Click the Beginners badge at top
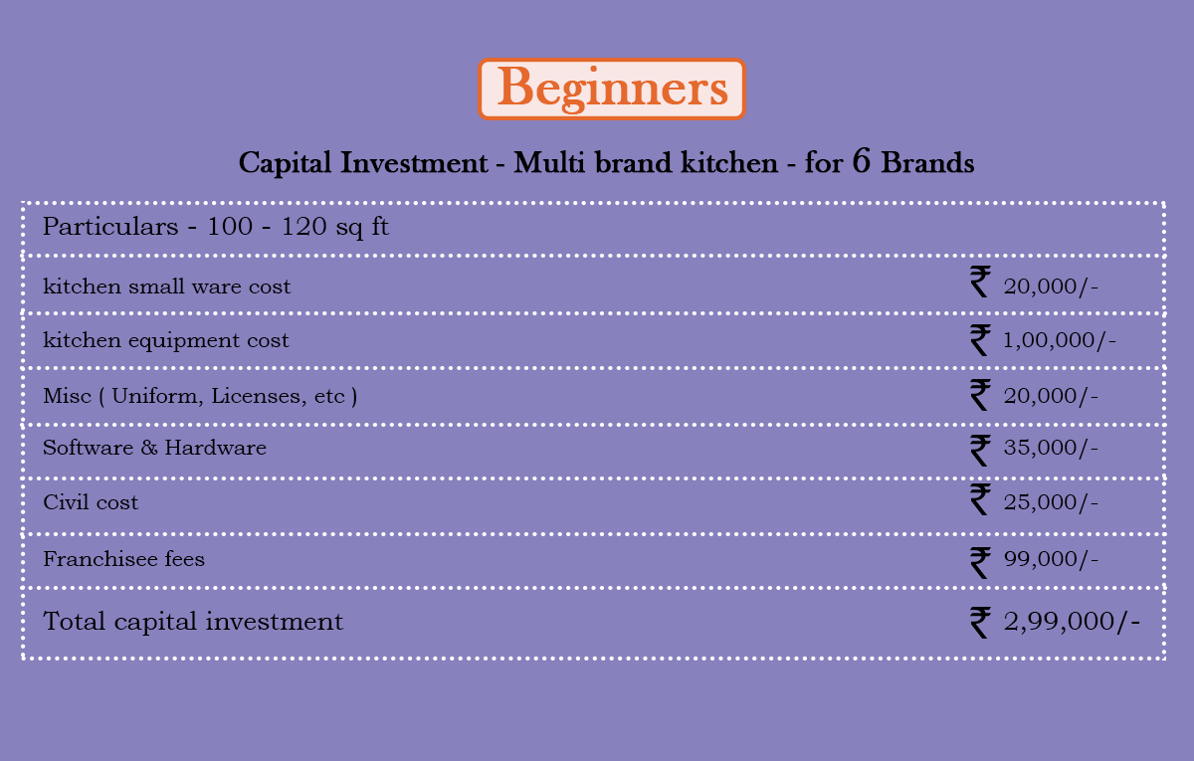This screenshot has height=761, width=1194. [x=612, y=90]
